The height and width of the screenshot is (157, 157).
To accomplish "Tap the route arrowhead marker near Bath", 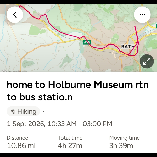I will (x=138, y=43).
